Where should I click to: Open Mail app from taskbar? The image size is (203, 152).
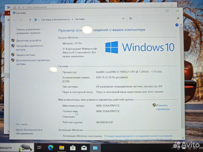coord(84,148)
